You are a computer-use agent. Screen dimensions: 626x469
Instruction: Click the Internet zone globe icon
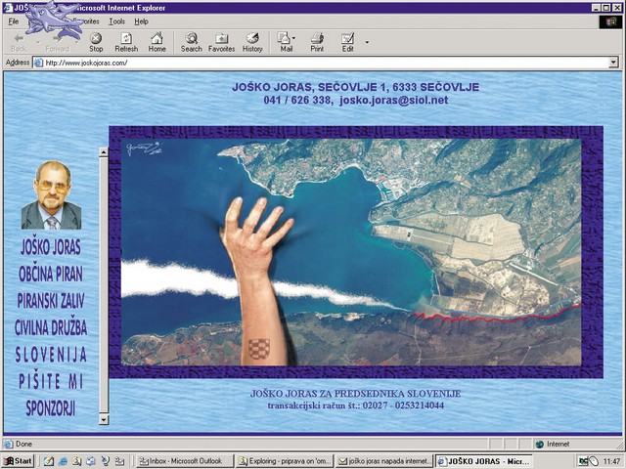coord(540,444)
